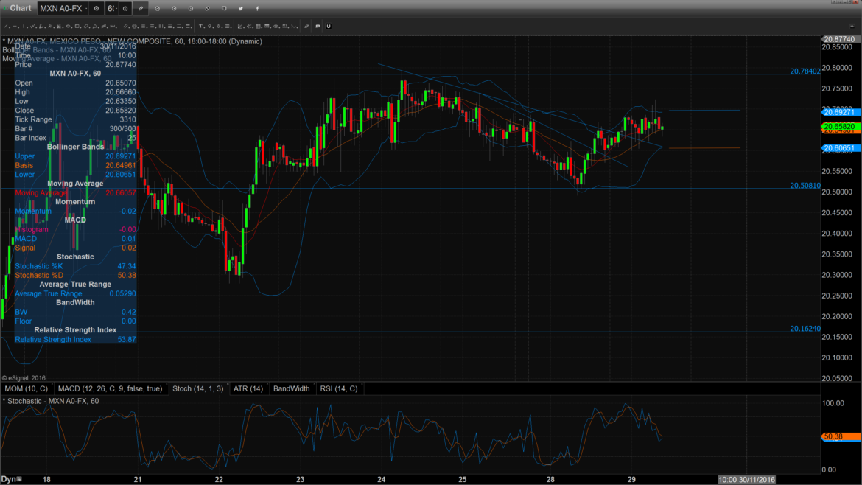Image resolution: width=862 pixels, height=485 pixels.
Task: Click the 'Signal' 0.02 MACD row
Action: 75,248
